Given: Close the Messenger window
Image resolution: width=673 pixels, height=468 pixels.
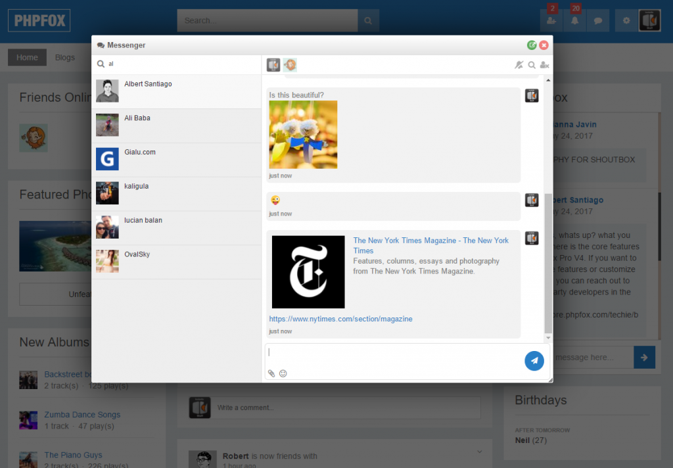Looking at the screenshot, I should [x=544, y=45].
